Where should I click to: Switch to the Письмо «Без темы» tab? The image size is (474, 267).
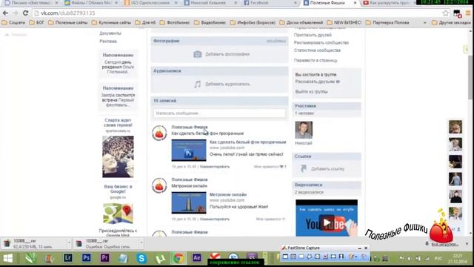coord(32,3)
